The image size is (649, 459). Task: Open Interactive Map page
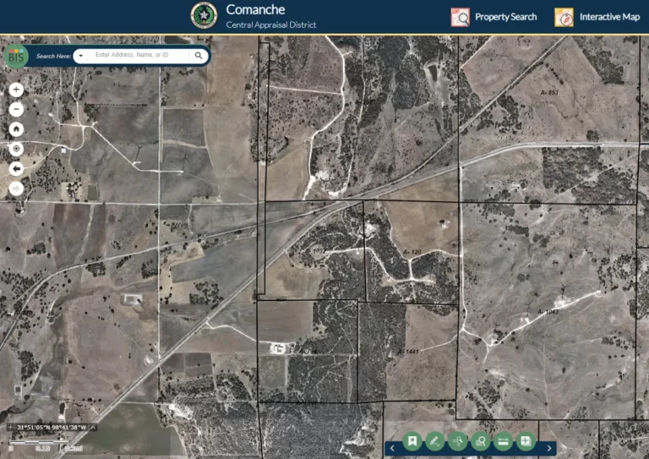click(597, 17)
